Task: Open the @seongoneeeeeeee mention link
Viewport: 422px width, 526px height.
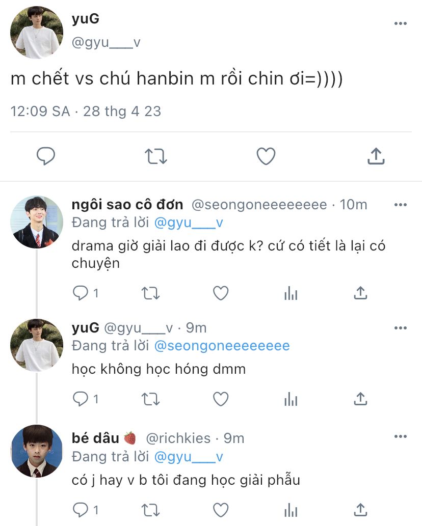Action: (x=222, y=346)
